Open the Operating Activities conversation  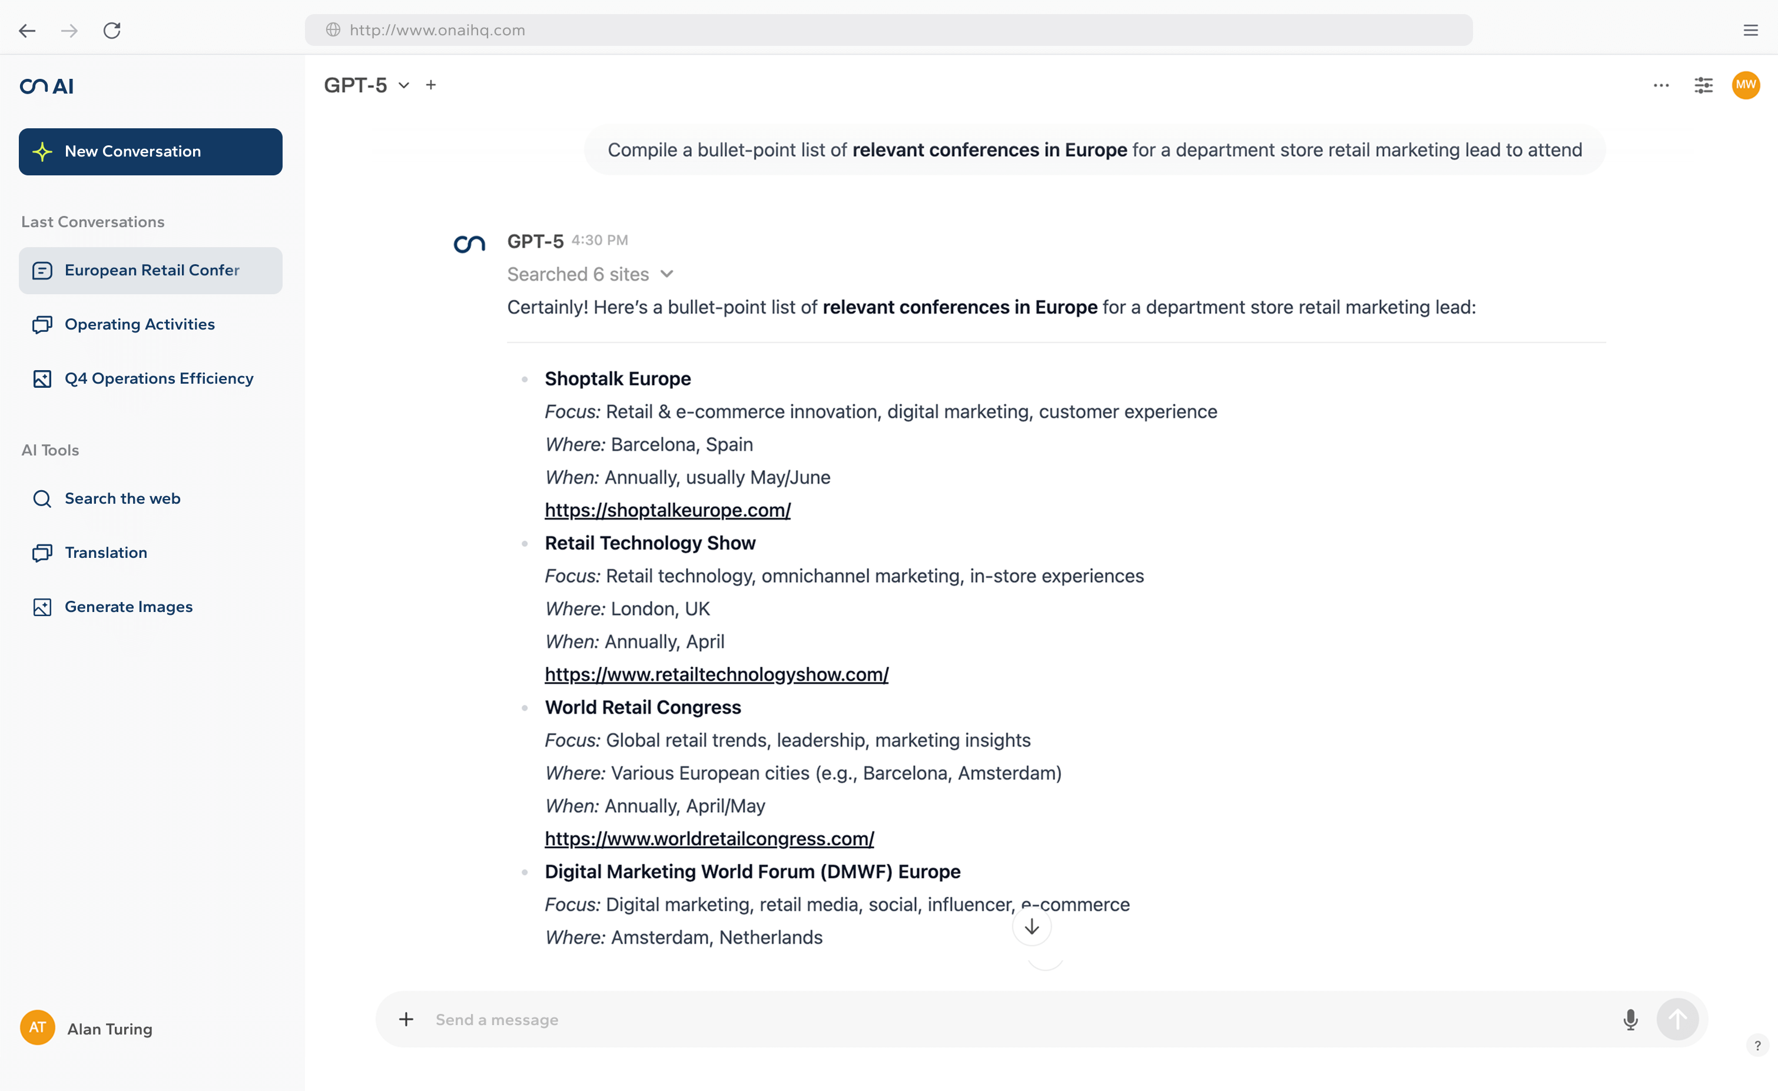[140, 324]
